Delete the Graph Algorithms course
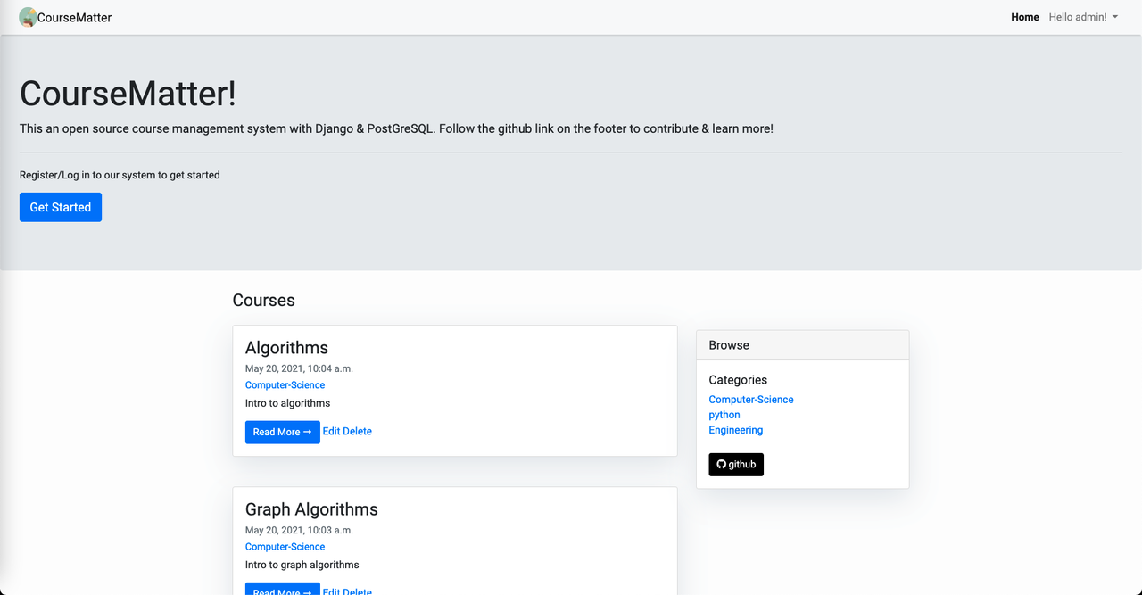 pyautogui.click(x=358, y=591)
